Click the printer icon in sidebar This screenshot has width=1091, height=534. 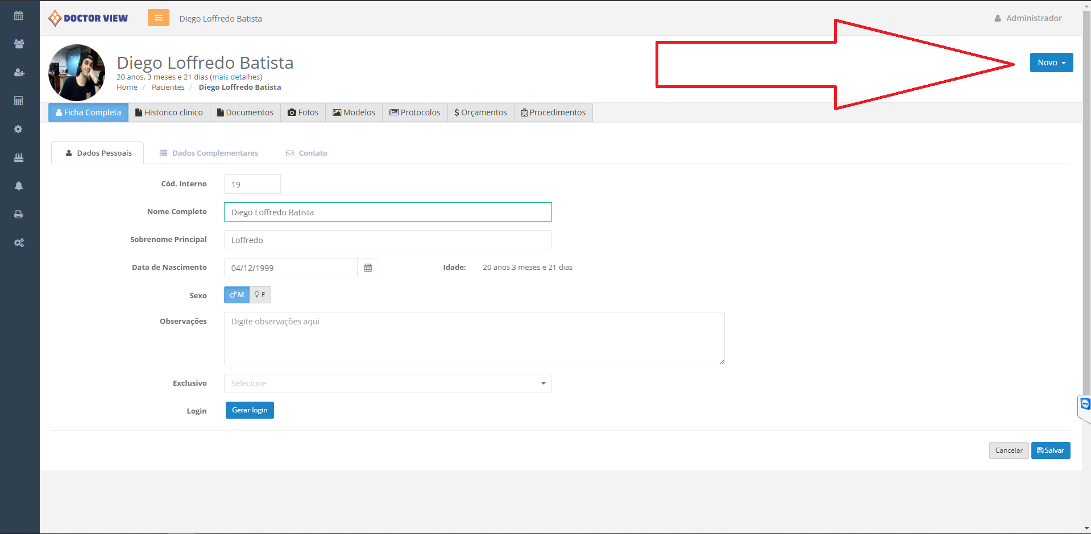pos(19,214)
